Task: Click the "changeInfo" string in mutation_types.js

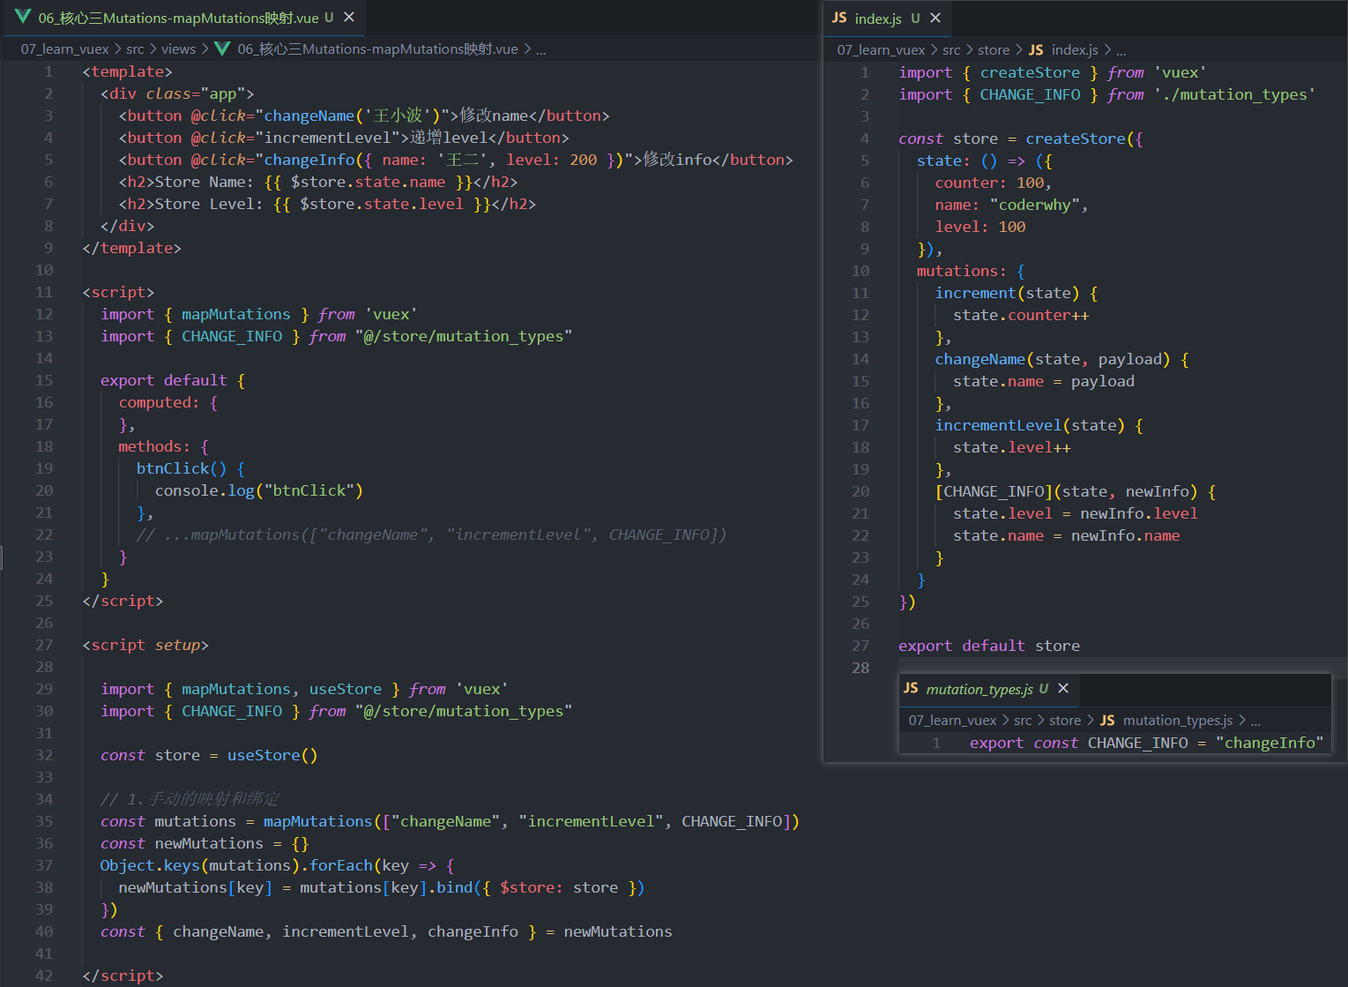Action: [1270, 743]
